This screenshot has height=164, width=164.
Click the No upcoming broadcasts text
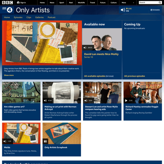(134, 28)
